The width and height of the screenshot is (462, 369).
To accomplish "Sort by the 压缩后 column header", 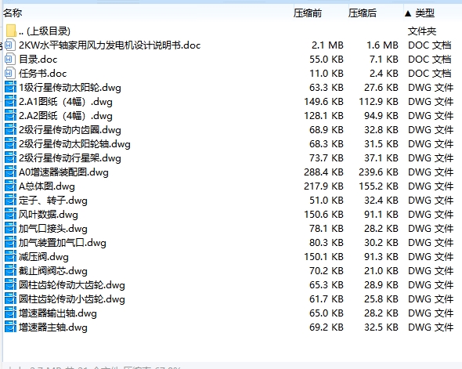I will pyautogui.click(x=363, y=13).
